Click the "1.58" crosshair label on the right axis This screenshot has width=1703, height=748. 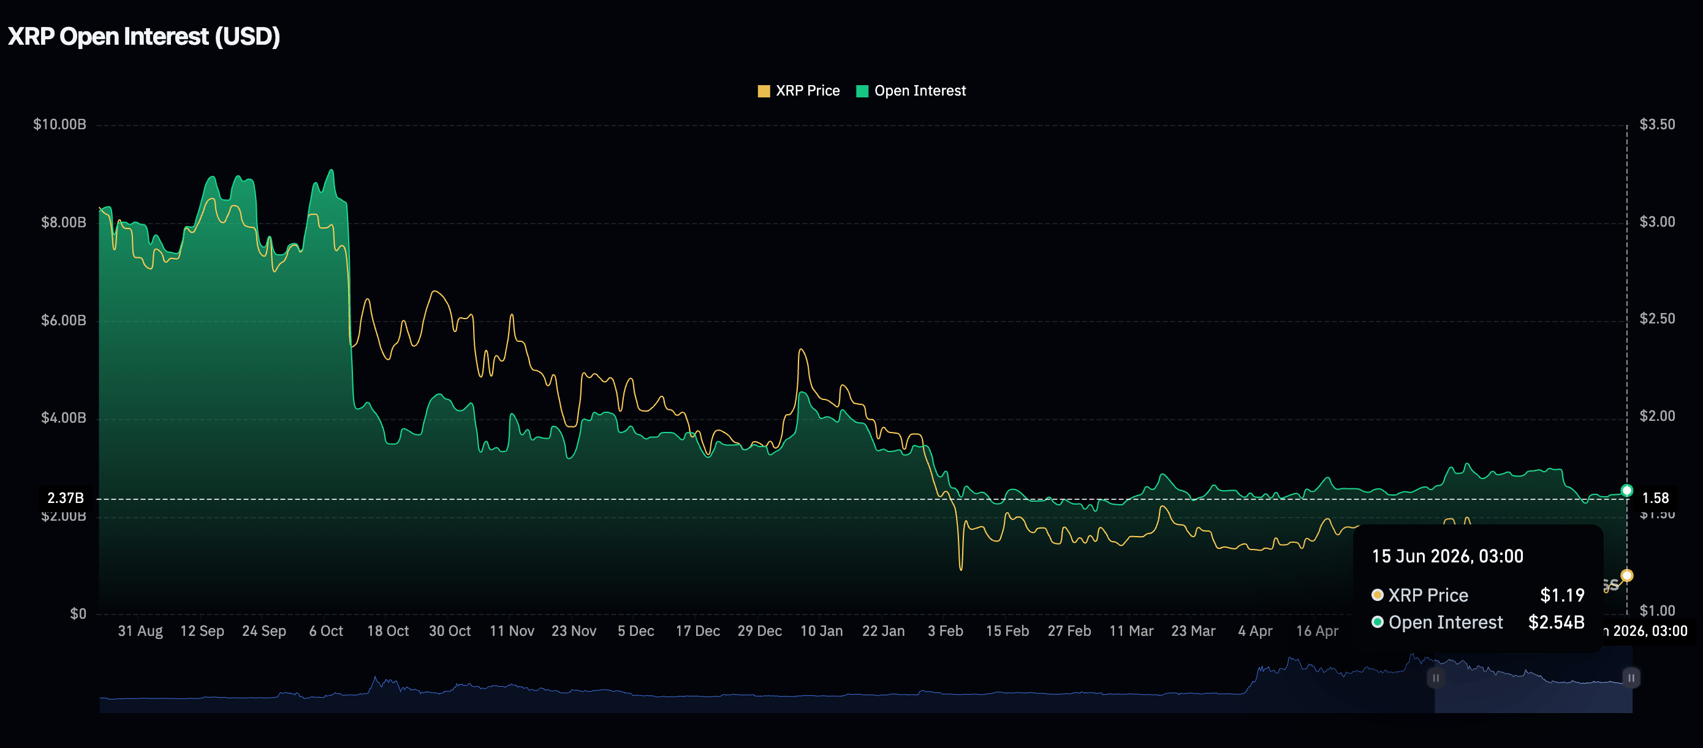point(1655,498)
